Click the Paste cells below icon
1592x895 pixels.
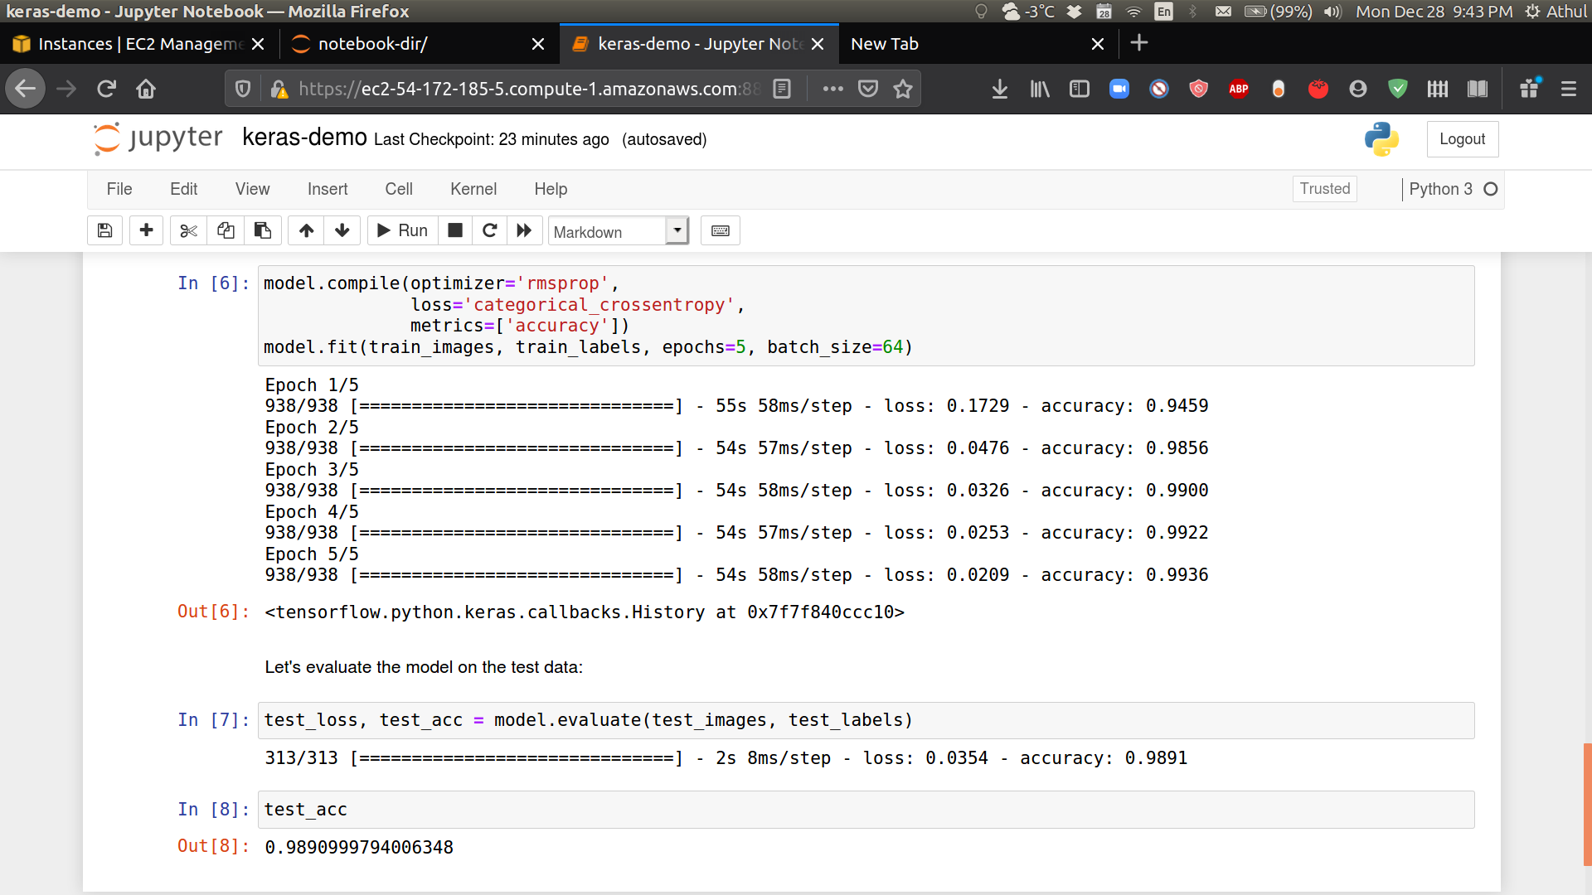[x=261, y=230]
